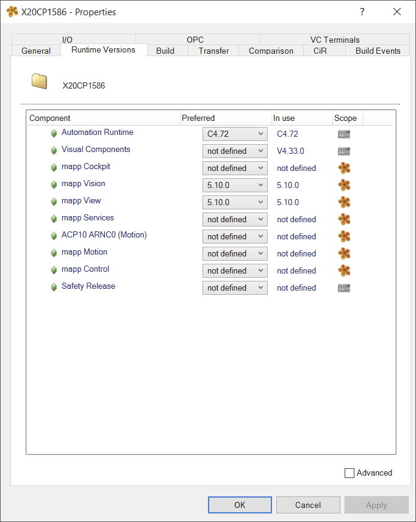This screenshot has width=416, height=522.
Task: Switch to the Build Events tab
Action: (378, 51)
